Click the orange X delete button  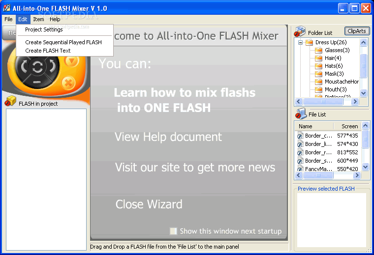[68, 84]
